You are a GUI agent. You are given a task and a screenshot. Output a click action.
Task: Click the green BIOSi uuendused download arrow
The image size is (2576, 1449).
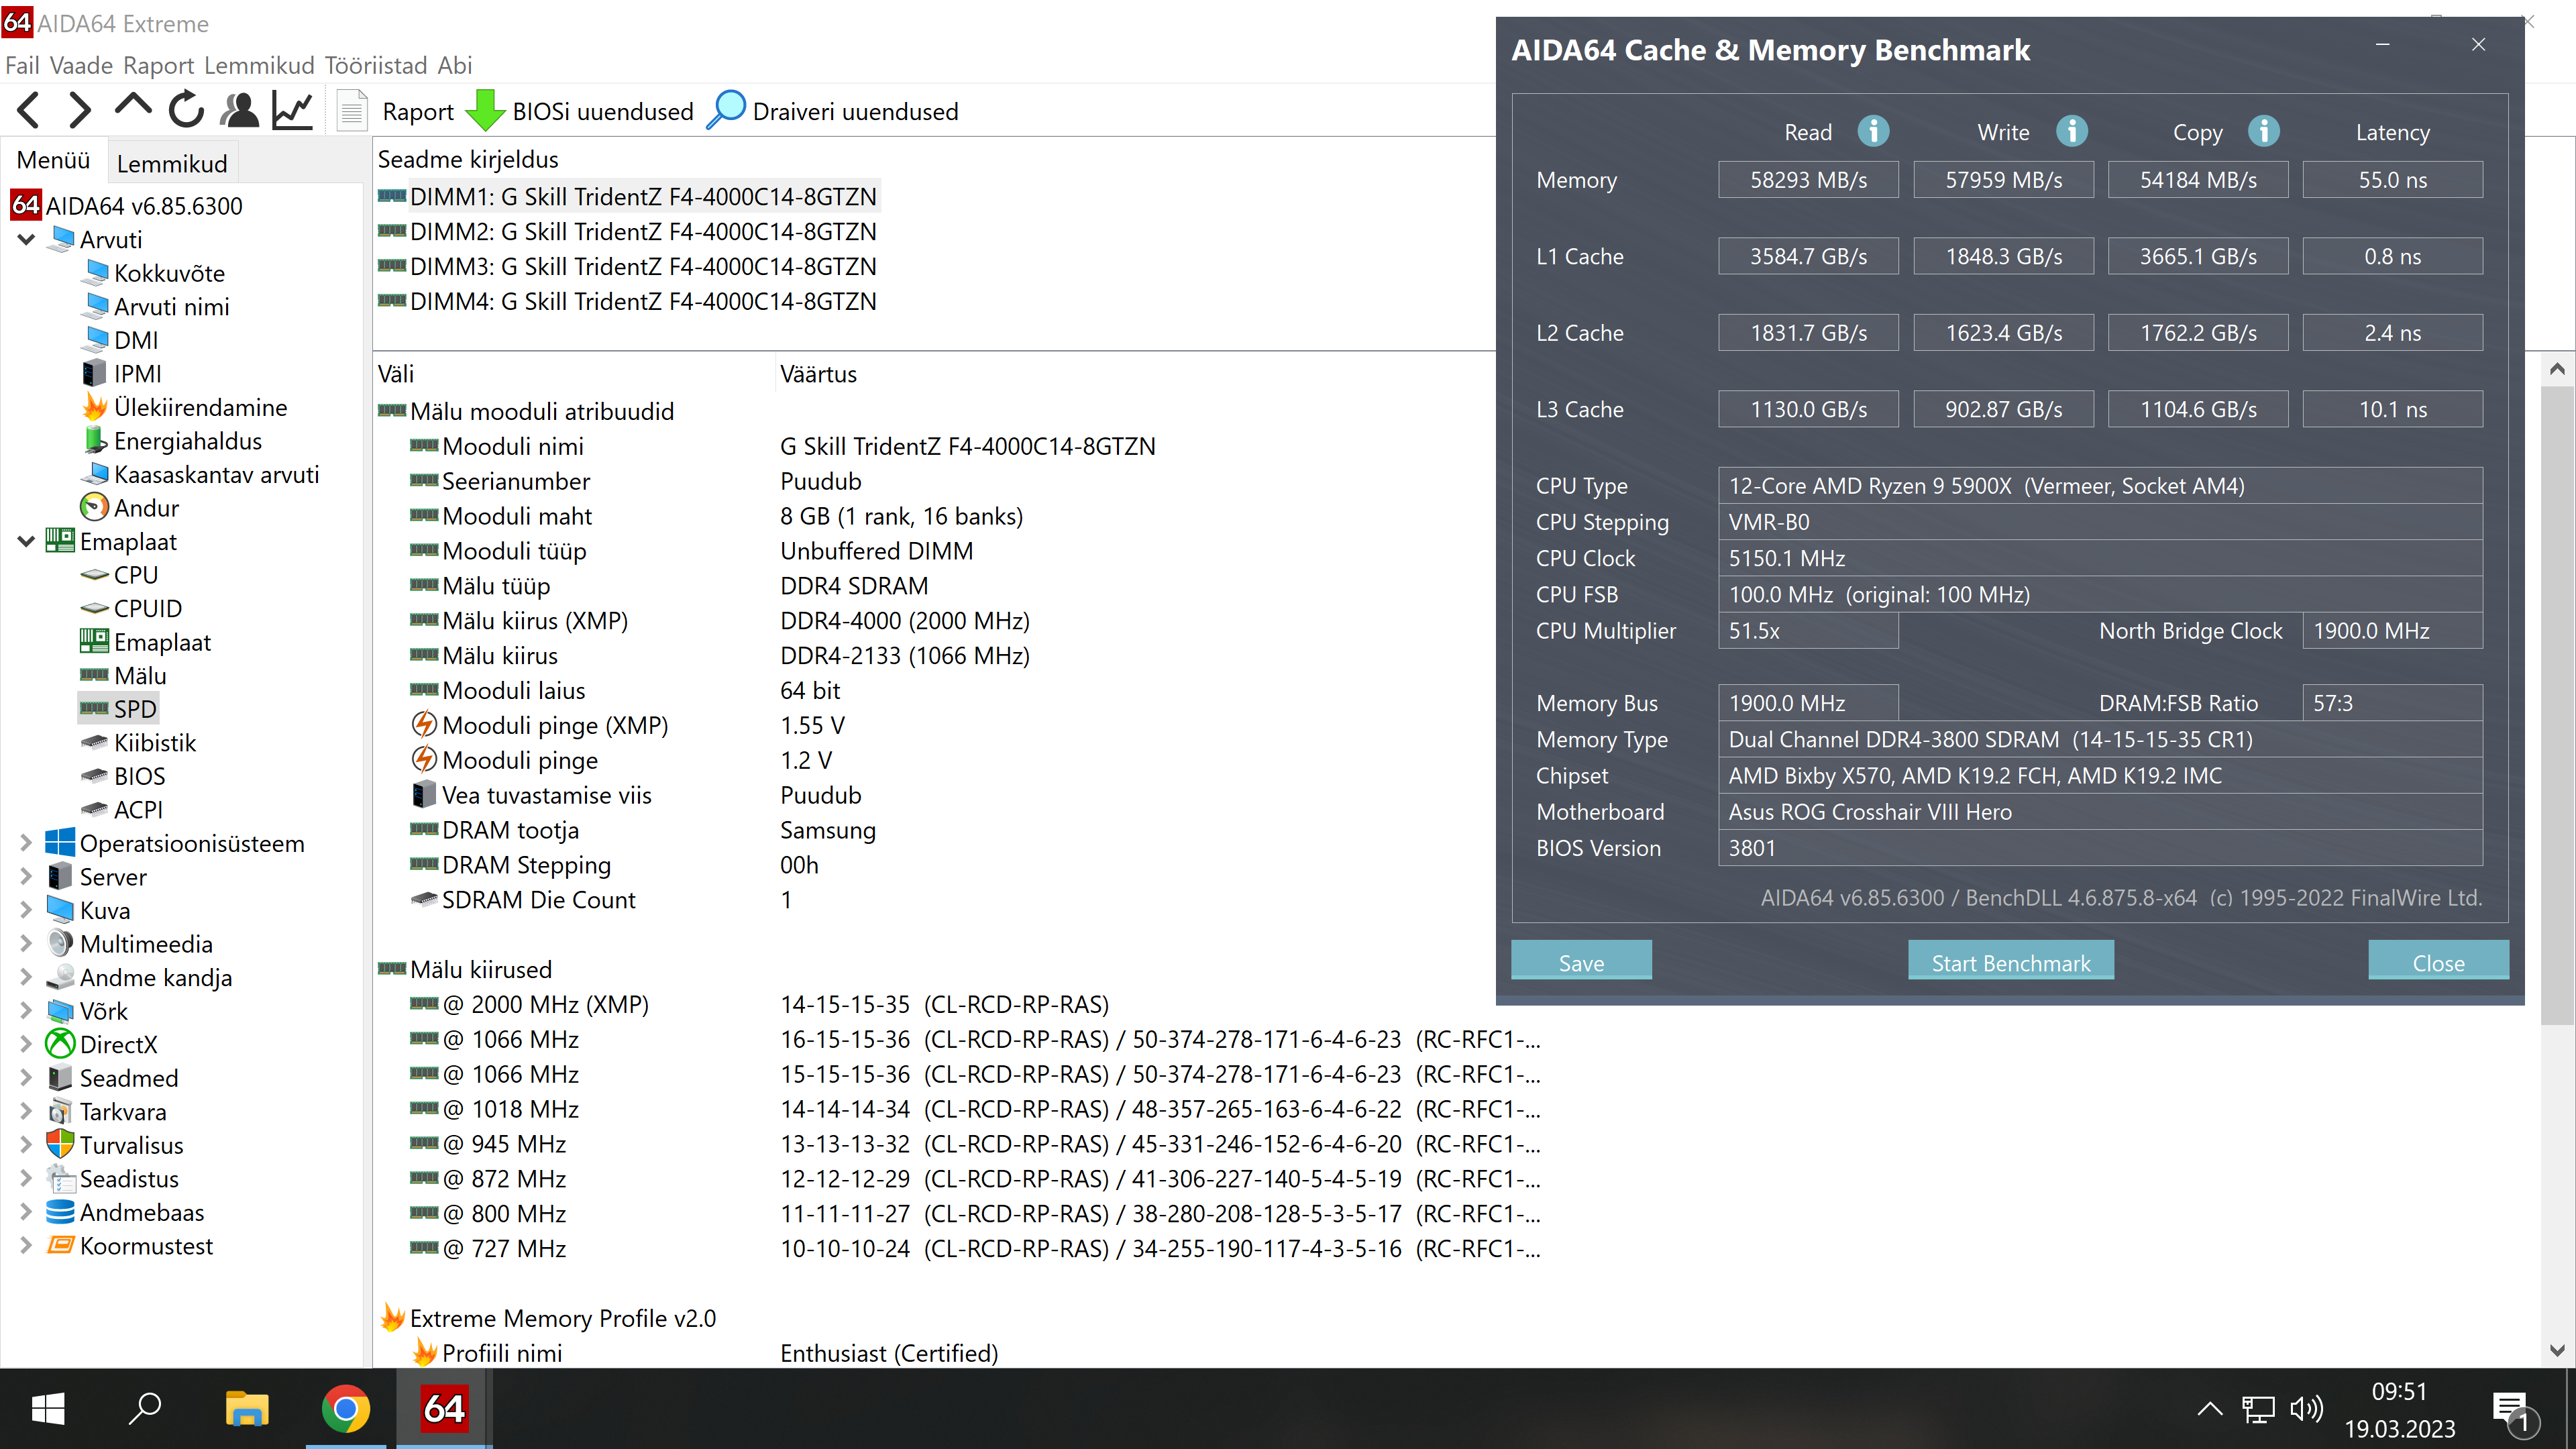[x=486, y=111]
